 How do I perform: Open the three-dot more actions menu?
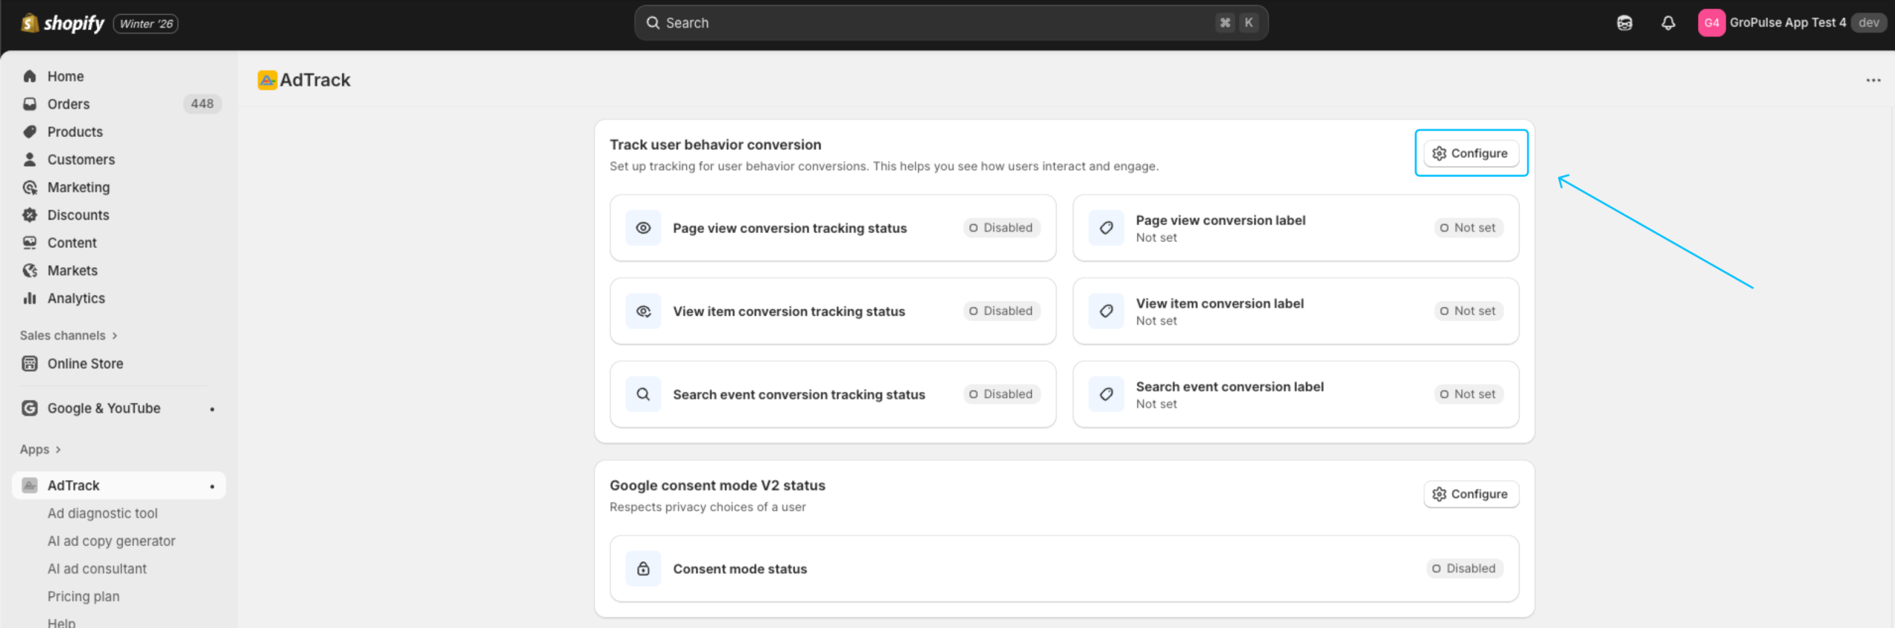(1873, 80)
